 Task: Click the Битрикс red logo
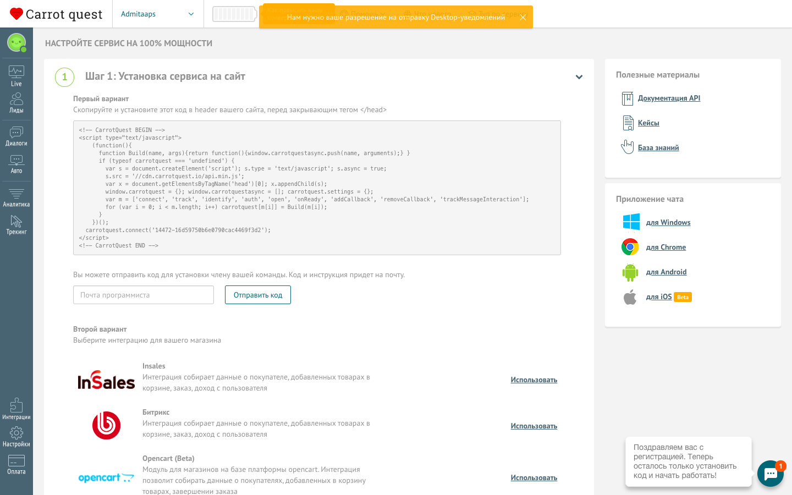[x=106, y=425]
